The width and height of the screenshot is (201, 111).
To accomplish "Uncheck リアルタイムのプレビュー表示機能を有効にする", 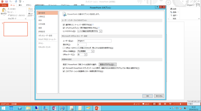I will (x=64, y=28).
